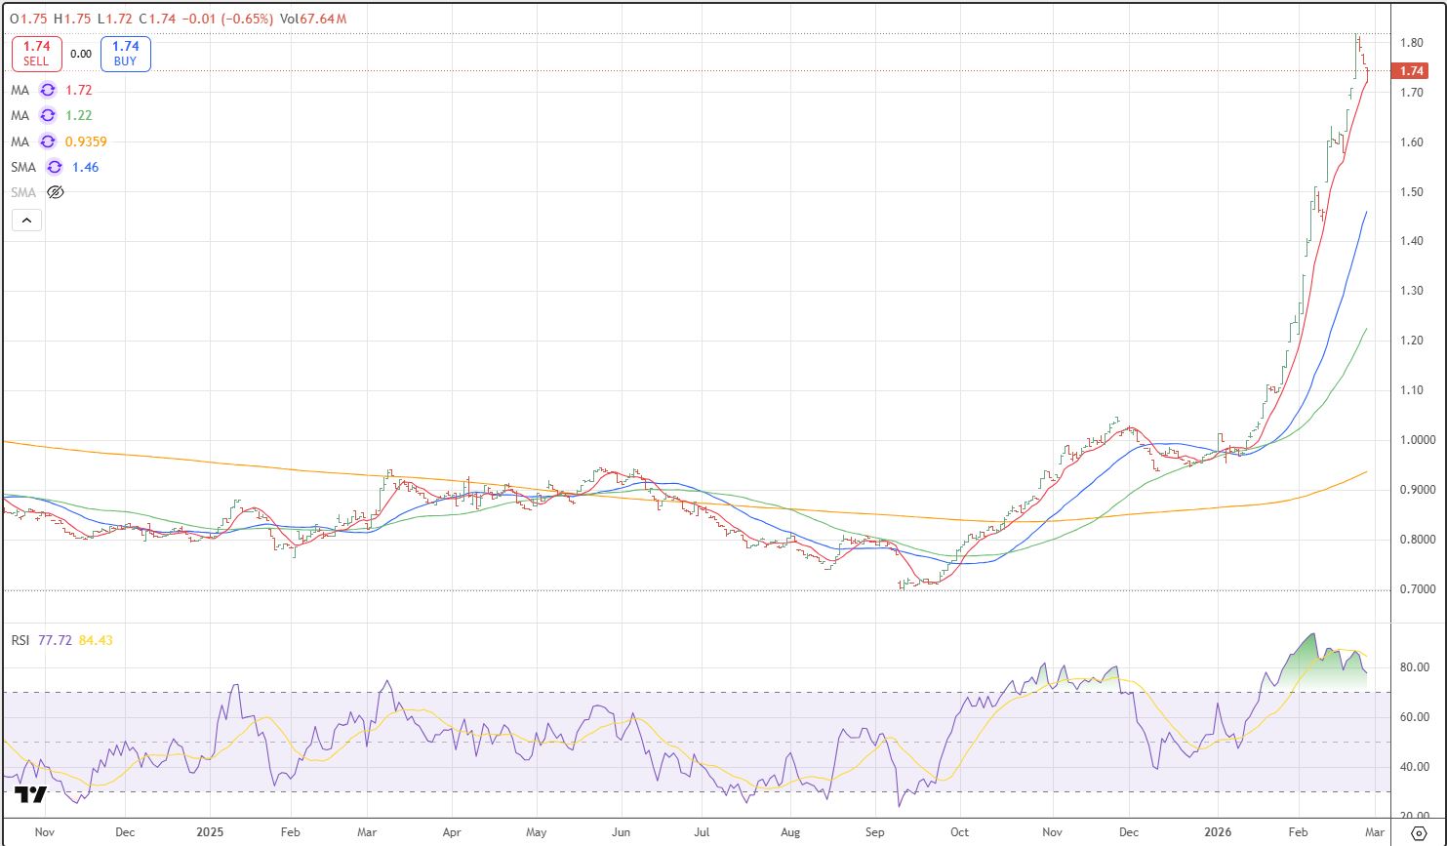This screenshot has width=1447, height=846.
Task: Click the refresh icon beside MA 1.22
Action: coord(47,115)
